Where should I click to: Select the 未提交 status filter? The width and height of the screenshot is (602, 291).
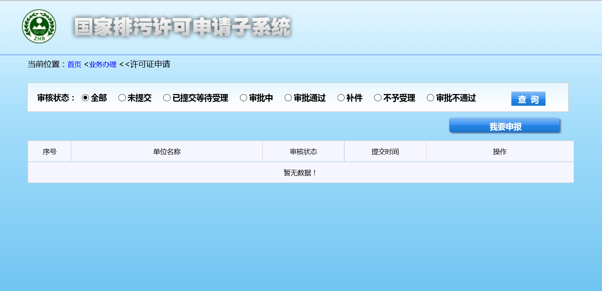click(122, 98)
